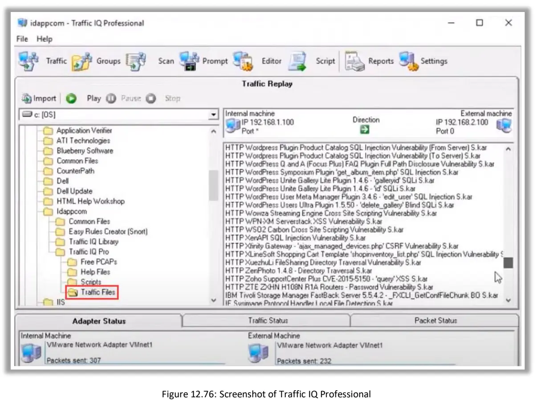Image resolution: width=537 pixels, height=420 pixels.
Task: Open the Traffic toolbar icon
Action: (x=29, y=61)
